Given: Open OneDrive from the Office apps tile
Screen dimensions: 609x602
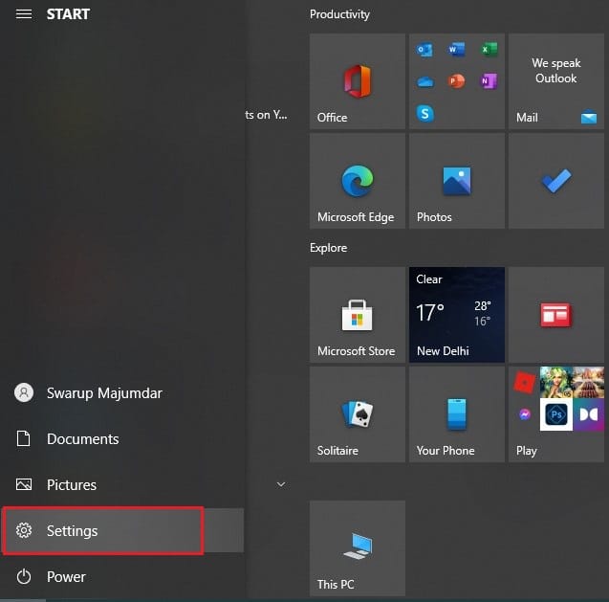Looking at the screenshot, I should [x=424, y=81].
